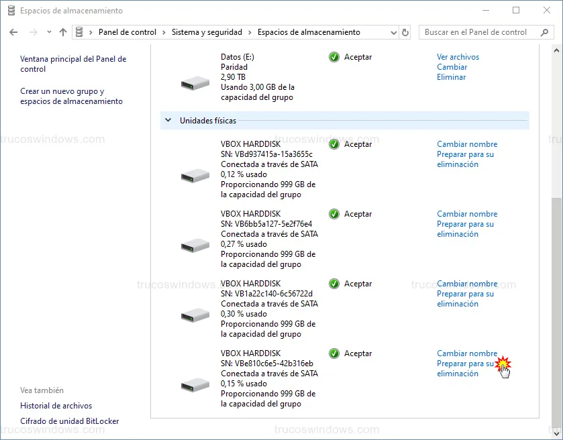
Task: Click Crear un nuevo grupo y espacios link
Action: click(71, 96)
